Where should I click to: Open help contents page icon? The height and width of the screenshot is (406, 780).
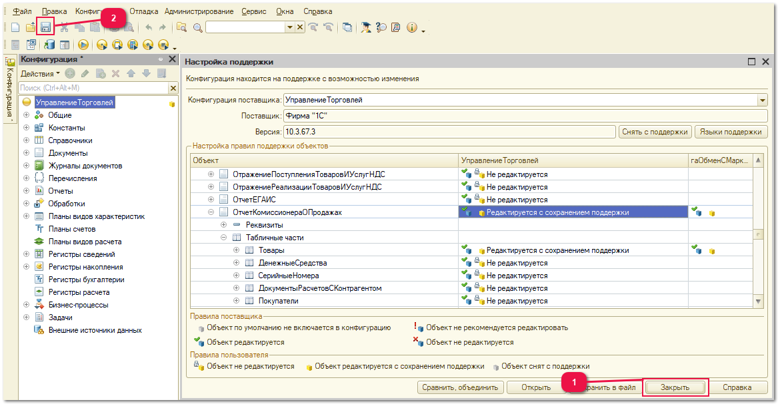click(396, 27)
